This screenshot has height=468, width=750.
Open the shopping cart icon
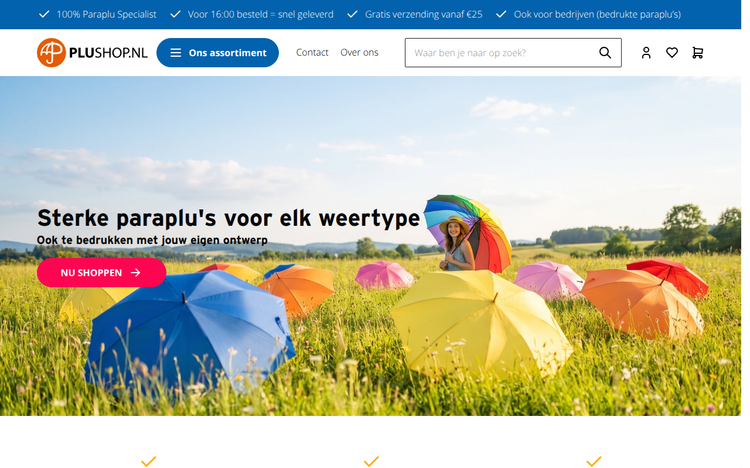(x=697, y=53)
